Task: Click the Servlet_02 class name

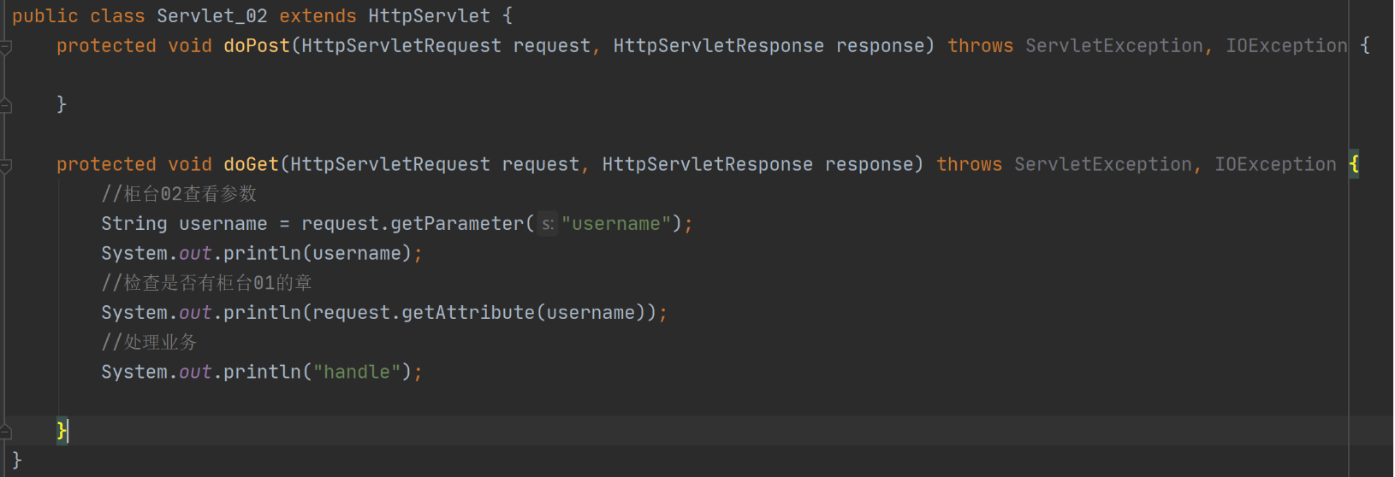Action: [212, 16]
